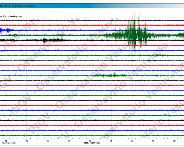The image size is (184, 147).
Task: Click the "03" minute label on the time axis
Action: [x=48, y=141]
